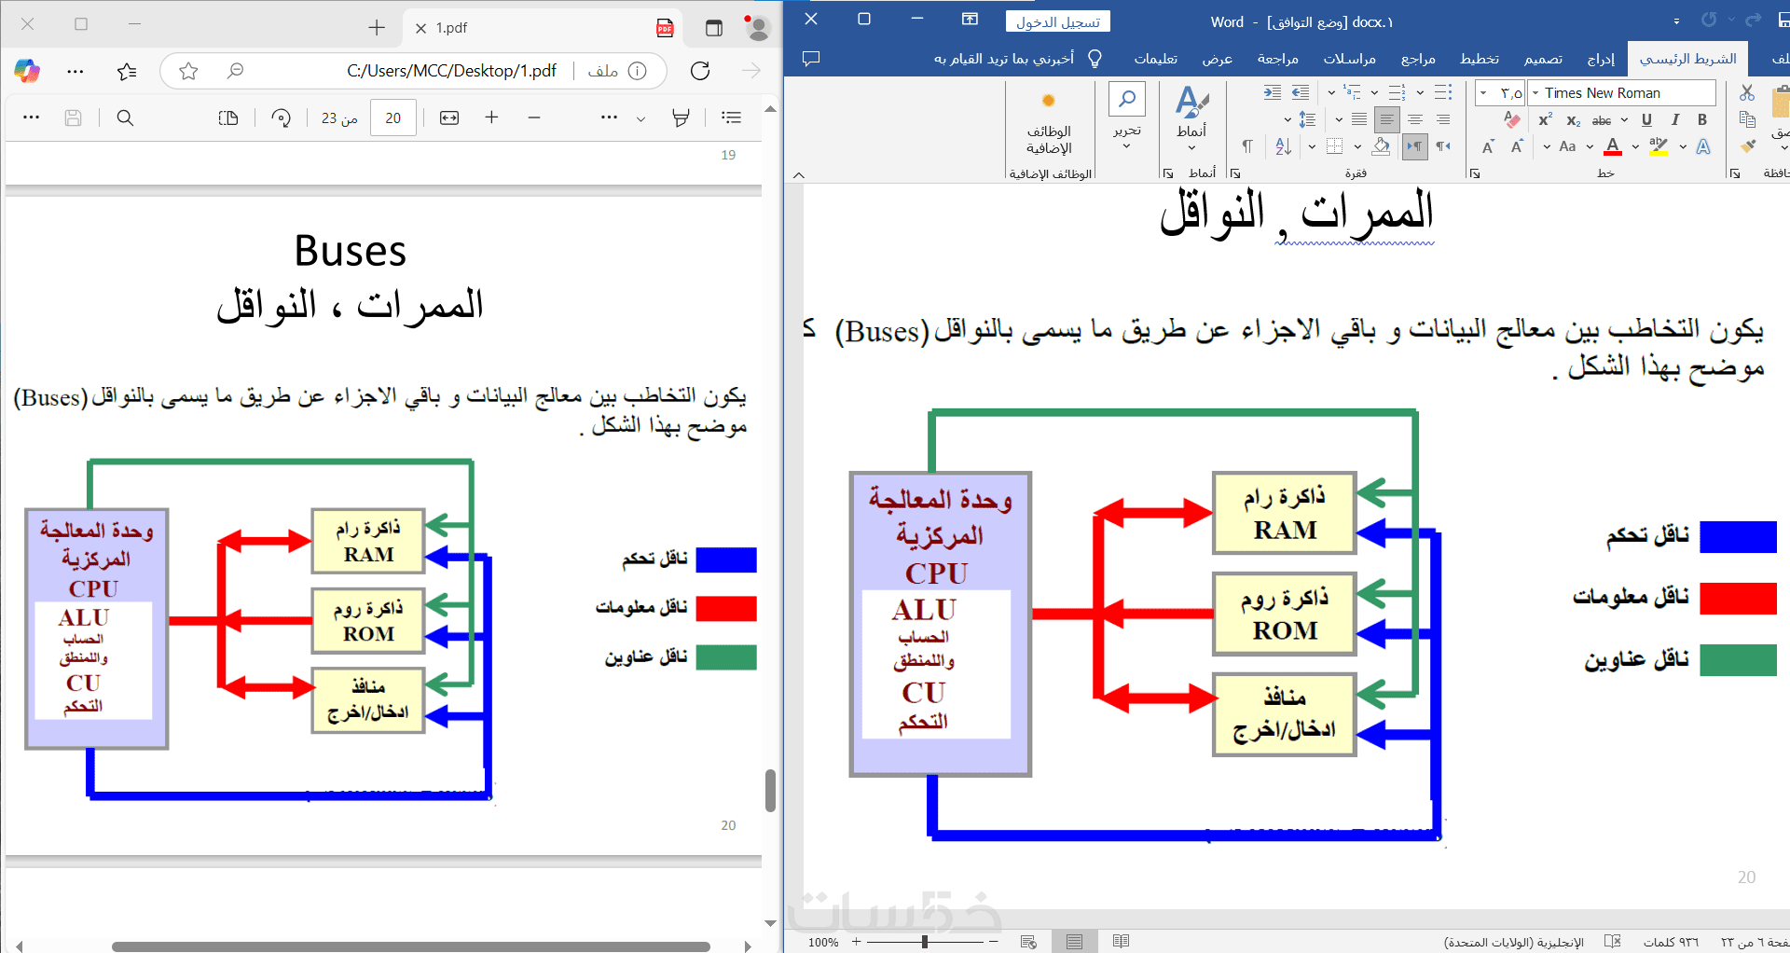
Task: Click the Add-ins button in Word ribbon
Action: pyautogui.click(x=1049, y=121)
